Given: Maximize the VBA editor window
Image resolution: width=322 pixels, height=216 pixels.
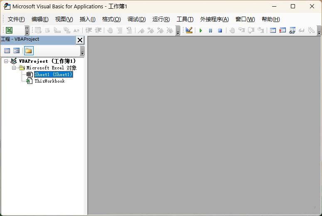Looking at the screenshot, I should coord(293,6).
